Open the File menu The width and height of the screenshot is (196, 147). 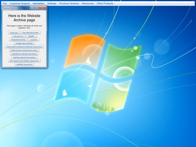tap(5, 4)
